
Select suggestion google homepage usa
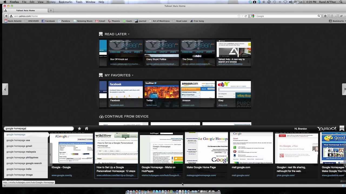pyautogui.click(x=26, y=140)
